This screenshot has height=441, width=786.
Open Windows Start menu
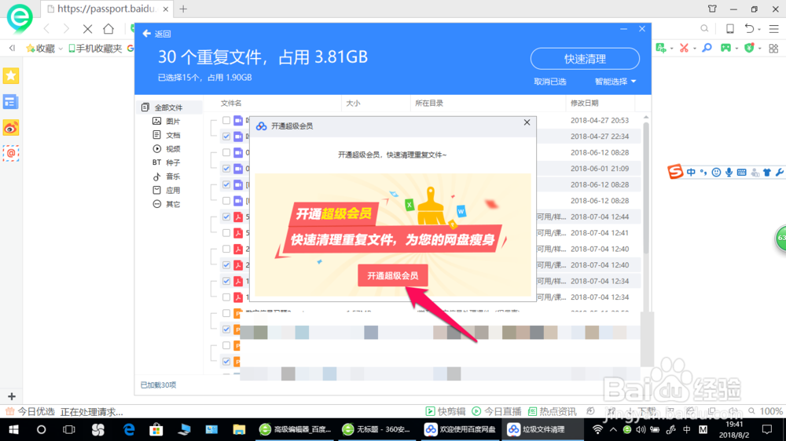pos(13,429)
